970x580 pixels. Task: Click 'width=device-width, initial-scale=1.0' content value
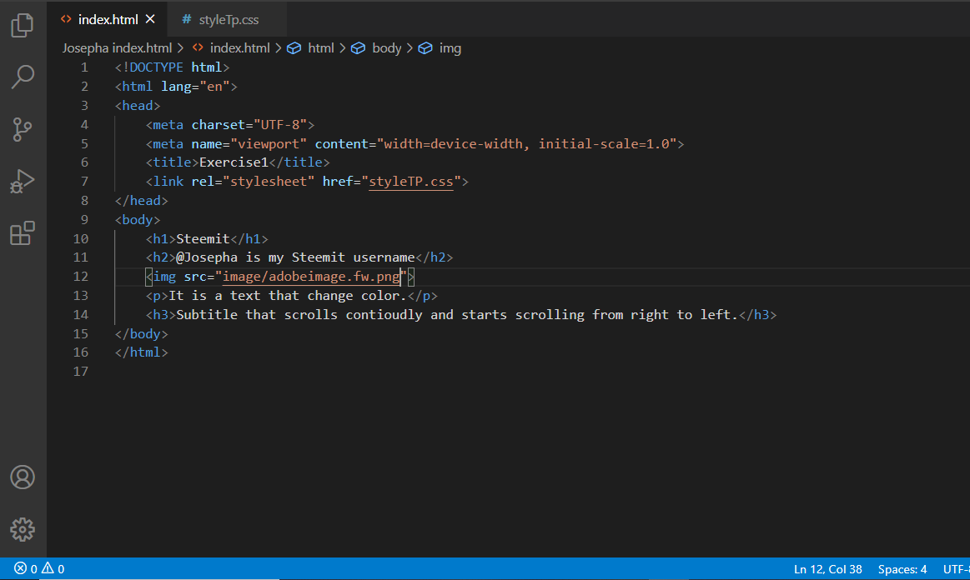[x=527, y=143]
